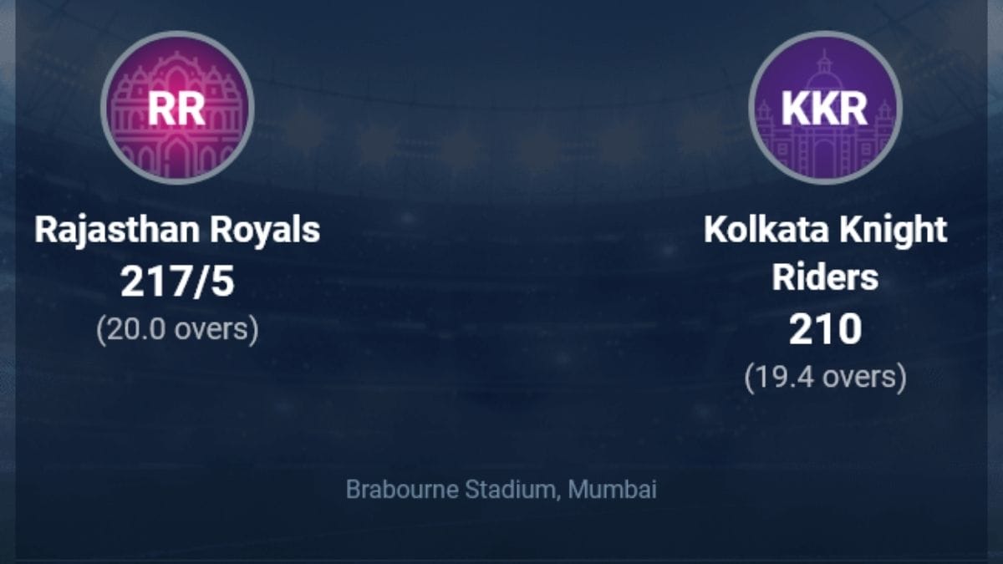Click Kolkata Knight Riders score 210

[x=825, y=332]
